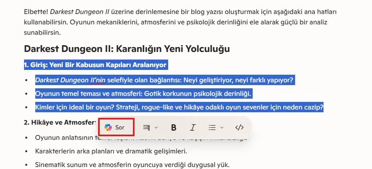
Task: Click bullet "Kimler için ideal bir oyun?"
Action: pos(179,107)
